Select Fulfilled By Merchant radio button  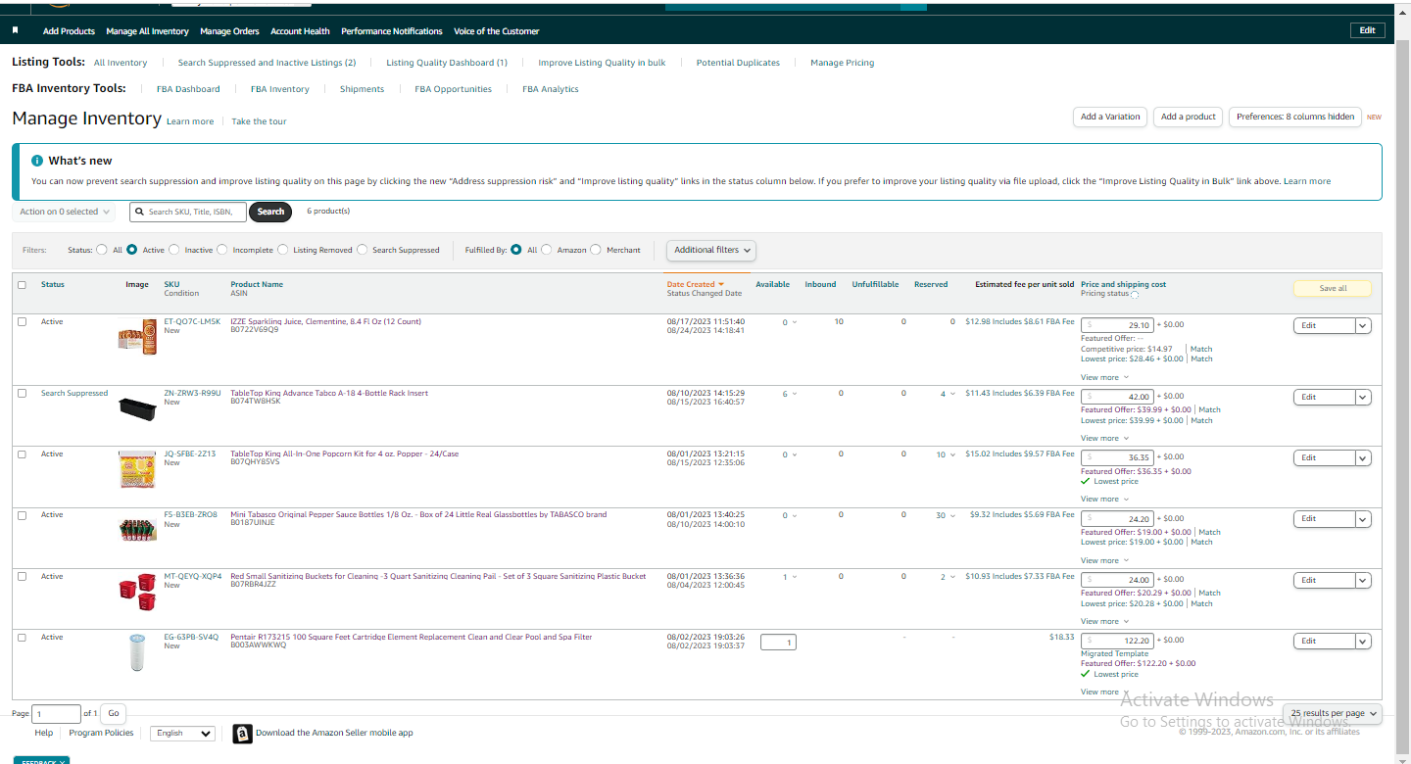[x=596, y=250]
